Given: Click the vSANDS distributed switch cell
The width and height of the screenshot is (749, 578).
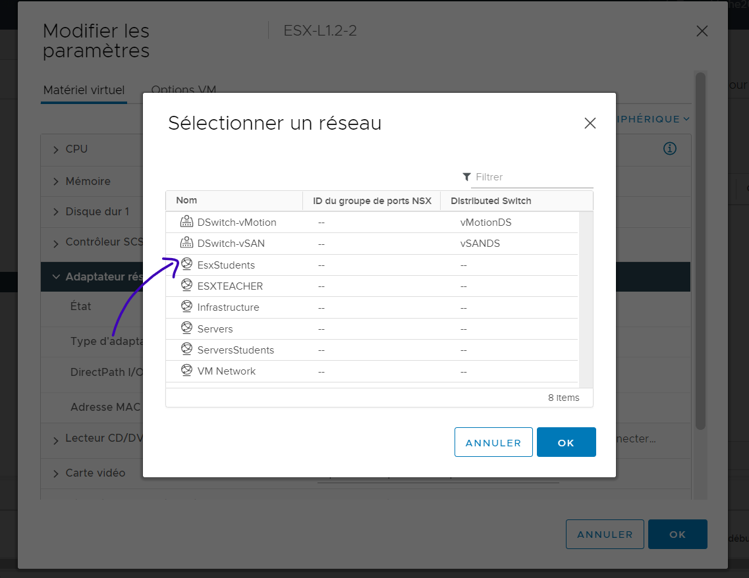Looking at the screenshot, I should (x=480, y=244).
